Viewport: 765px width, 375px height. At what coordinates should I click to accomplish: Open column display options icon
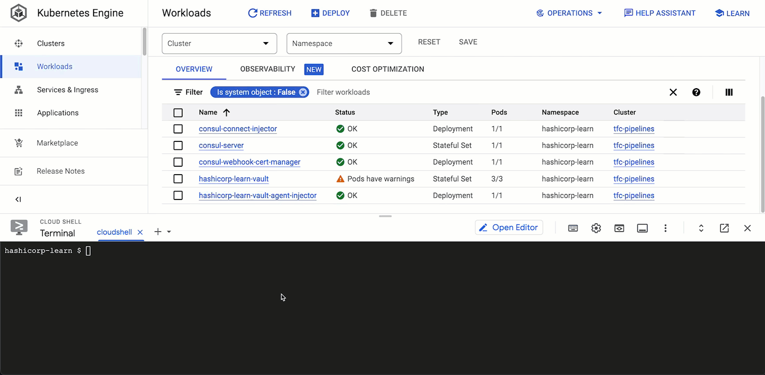click(x=729, y=92)
